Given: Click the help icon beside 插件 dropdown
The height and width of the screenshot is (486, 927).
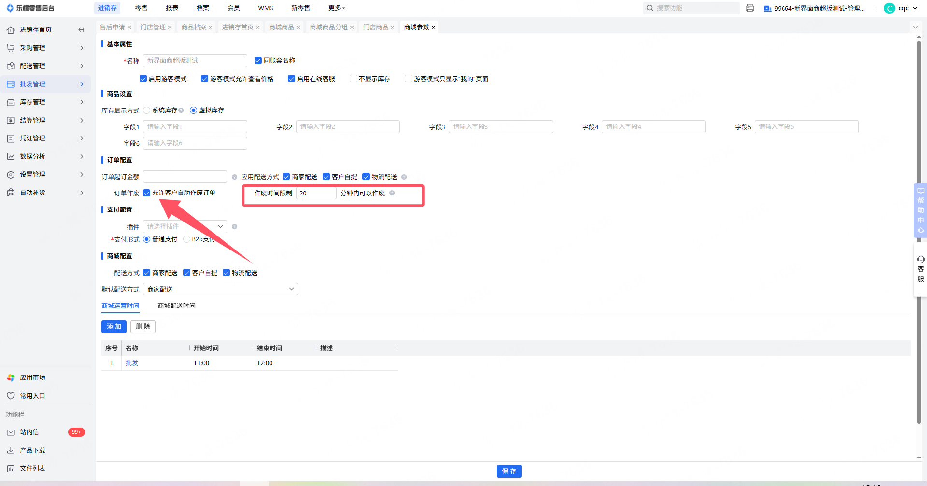Looking at the screenshot, I should click(x=234, y=227).
